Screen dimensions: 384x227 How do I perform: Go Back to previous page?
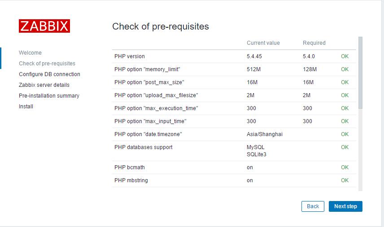point(313,206)
